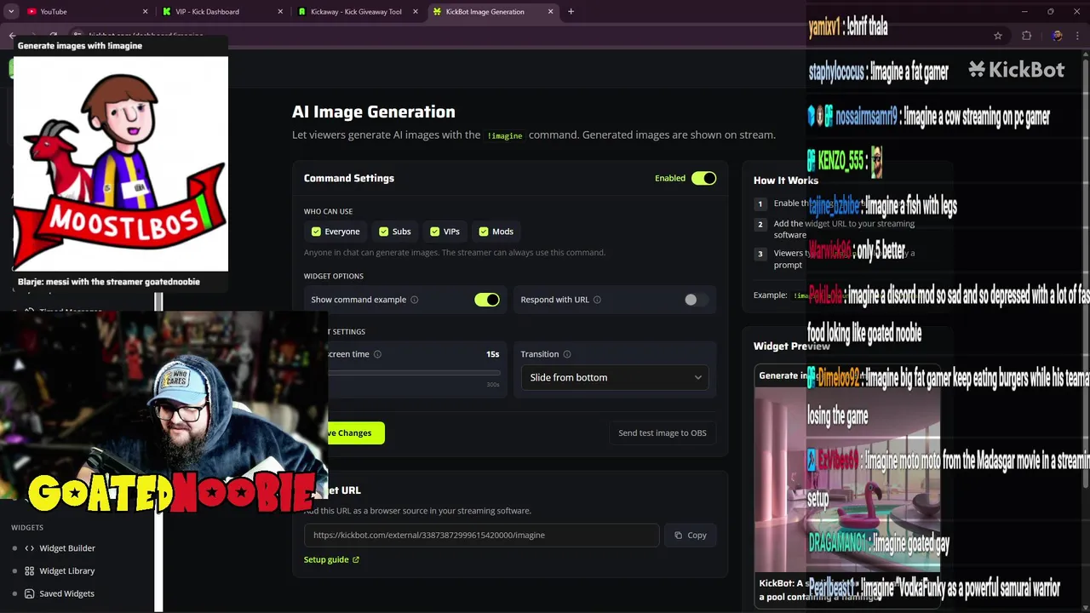Viewport: 1090px width, 613px height.
Task: Click the Saved Widgets save icon
Action: click(30, 593)
